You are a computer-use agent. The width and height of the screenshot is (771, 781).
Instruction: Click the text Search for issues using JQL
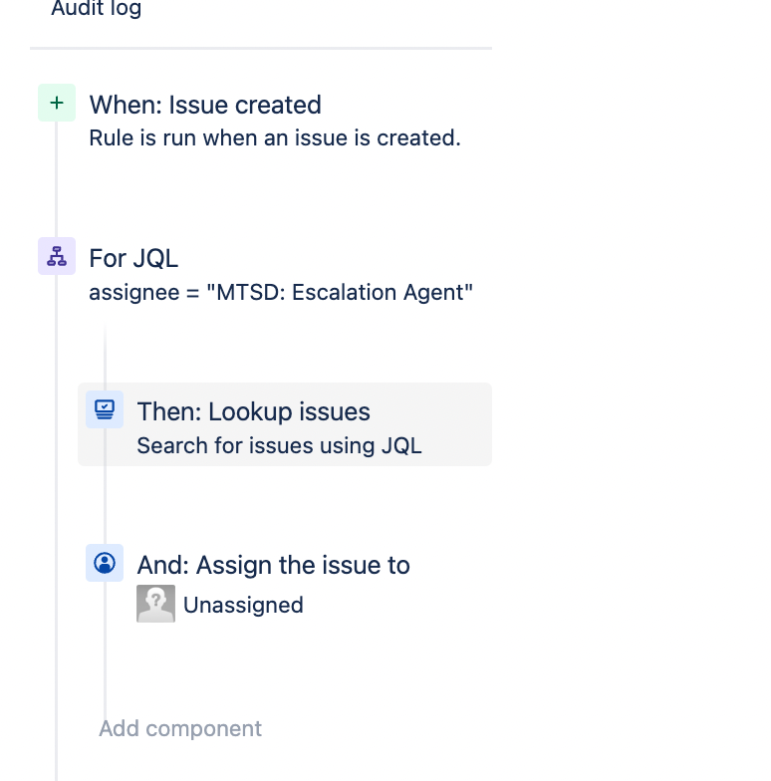click(279, 446)
